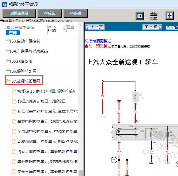Expand folder 33.自动车距控制

pyautogui.click(x=26, y=41)
